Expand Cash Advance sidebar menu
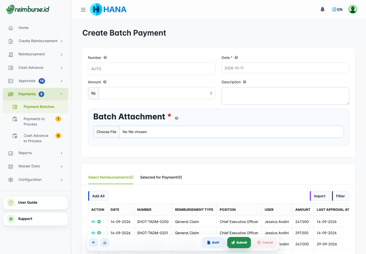366x254 pixels. coord(36,68)
